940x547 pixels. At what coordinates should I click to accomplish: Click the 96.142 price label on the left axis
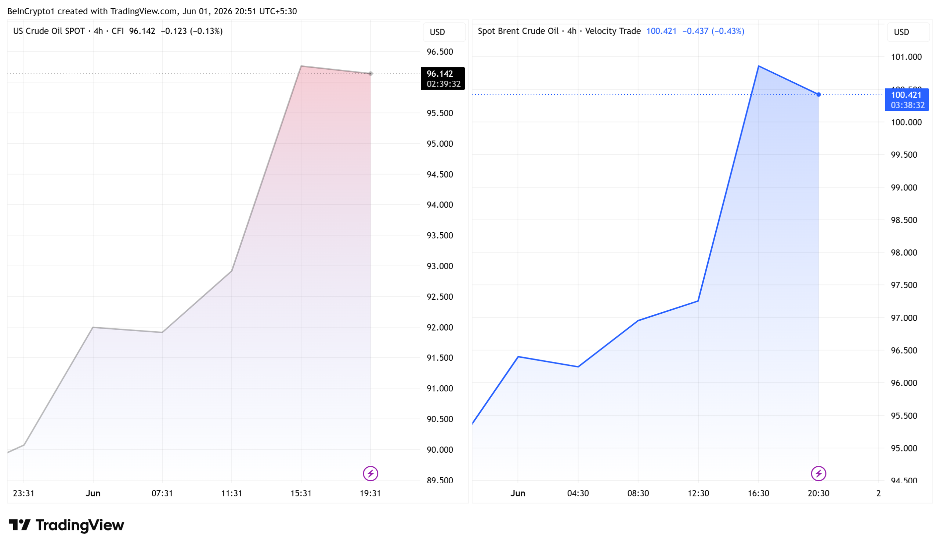pyautogui.click(x=443, y=78)
